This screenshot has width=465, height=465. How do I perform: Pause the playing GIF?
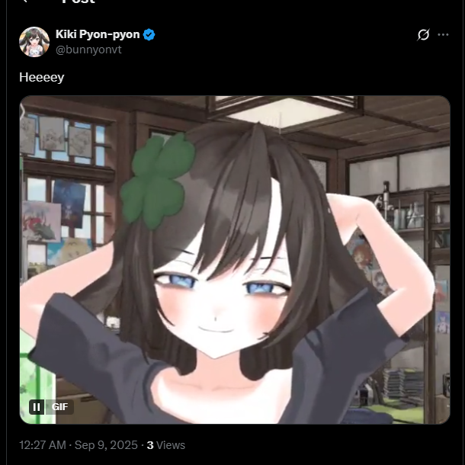[37, 407]
